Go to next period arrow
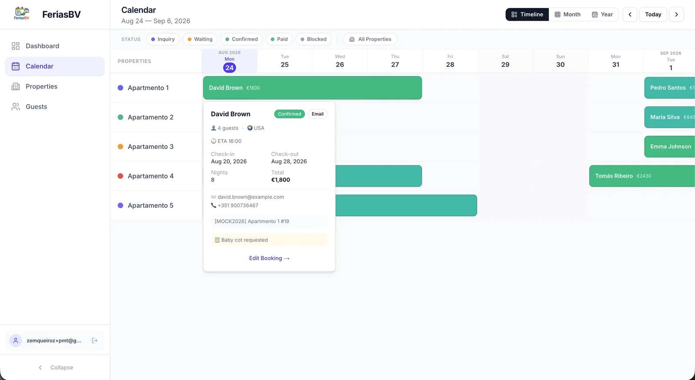This screenshot has width=695, height=380. click(x=676, y=14)
